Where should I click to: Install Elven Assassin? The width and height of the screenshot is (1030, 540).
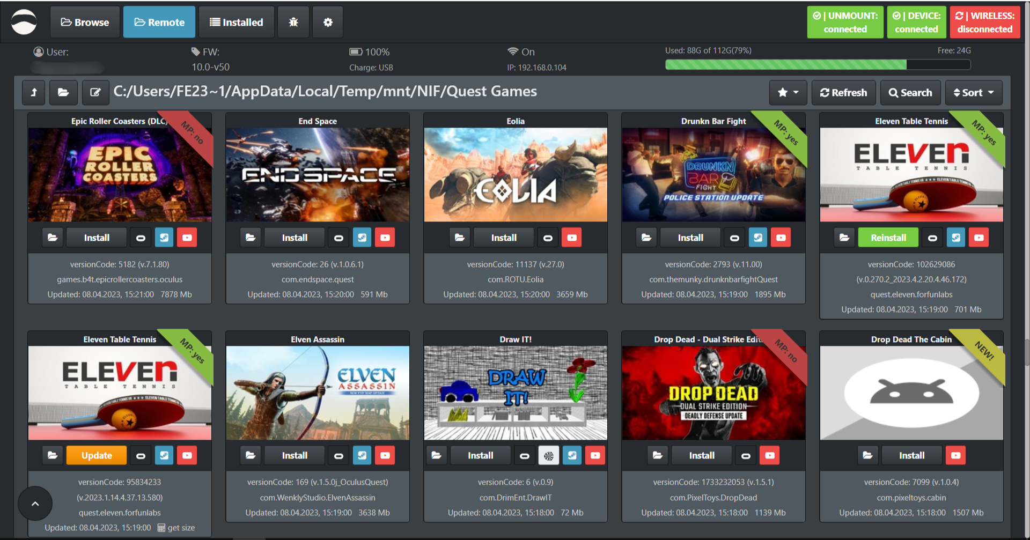[x=295, y=455]
